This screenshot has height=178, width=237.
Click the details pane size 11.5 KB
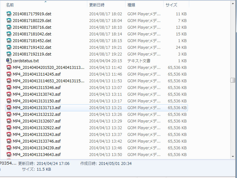coord(44,169)
